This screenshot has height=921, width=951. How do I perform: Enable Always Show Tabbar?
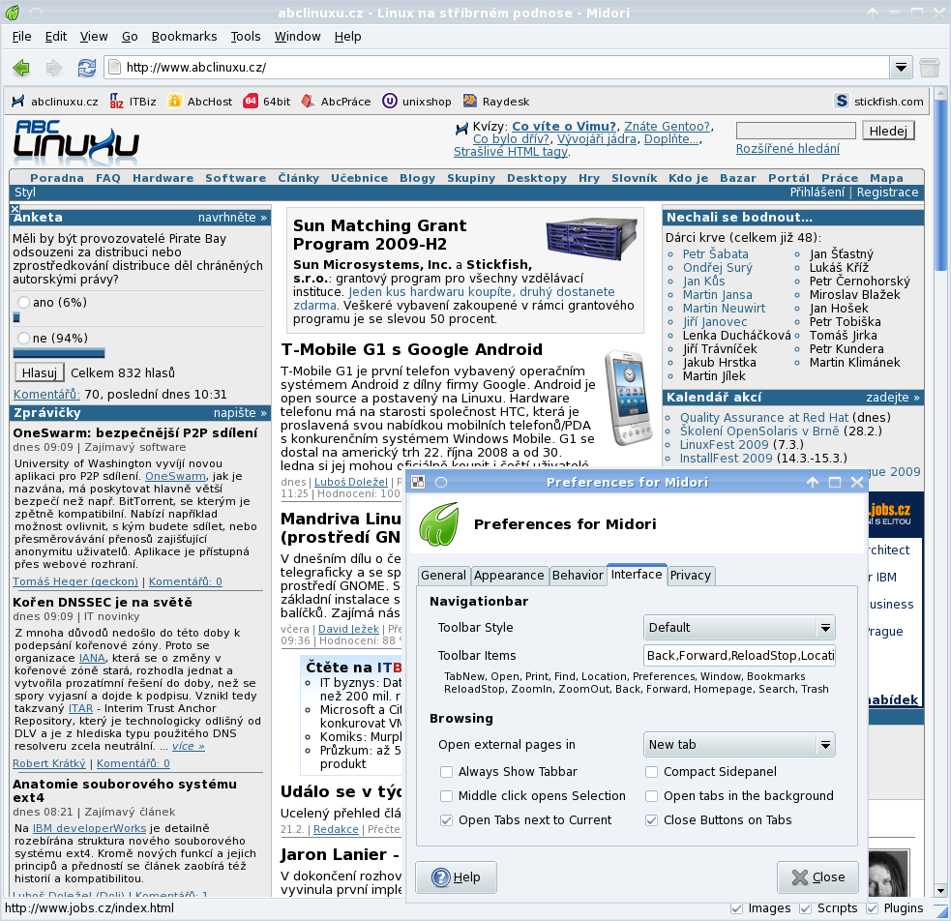pos(446,772)
